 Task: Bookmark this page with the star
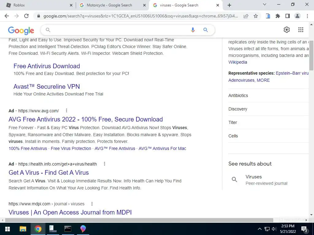[x=256, y=16]
